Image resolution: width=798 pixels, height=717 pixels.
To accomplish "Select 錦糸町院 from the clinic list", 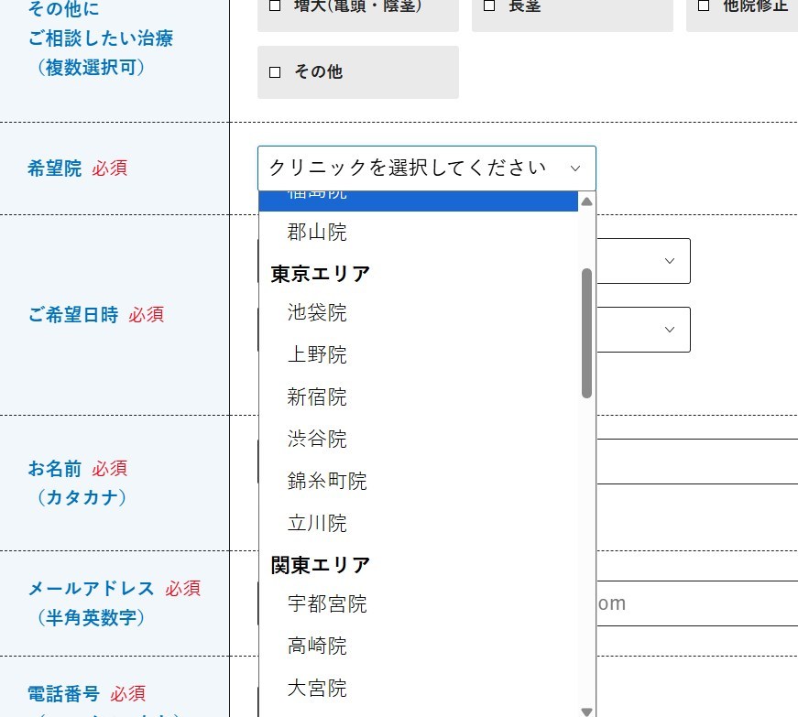I will pyautogui.click(x=419, y=481).
